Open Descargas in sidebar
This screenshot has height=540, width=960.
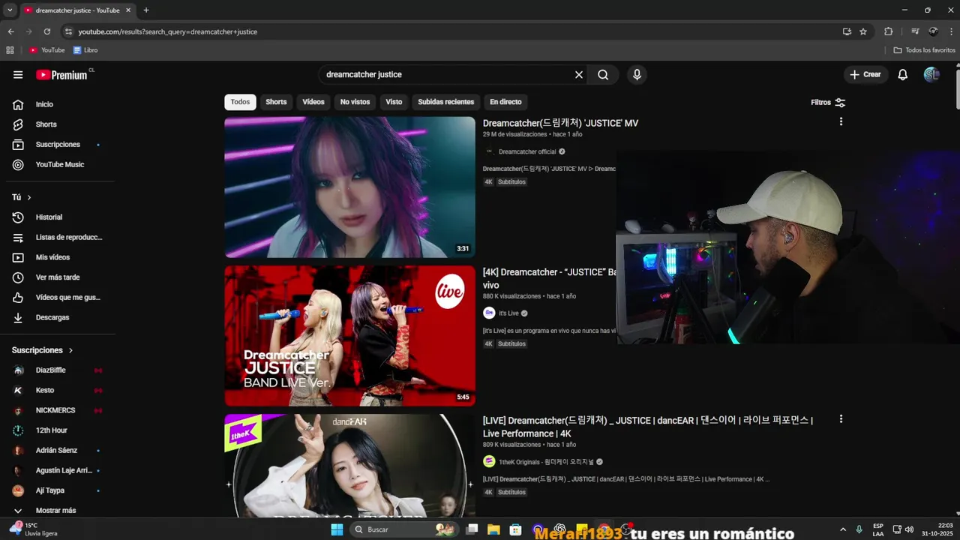click(x=58, y=317)
